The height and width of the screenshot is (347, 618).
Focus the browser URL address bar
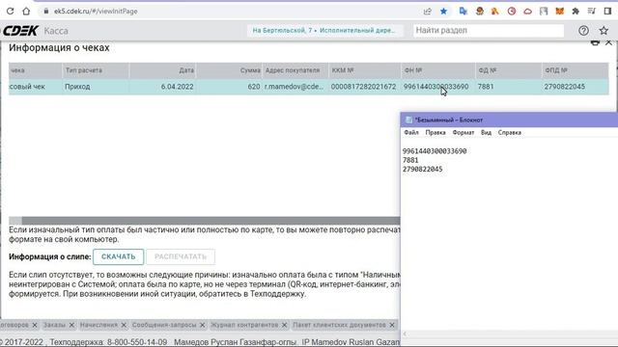pos(229,12)
